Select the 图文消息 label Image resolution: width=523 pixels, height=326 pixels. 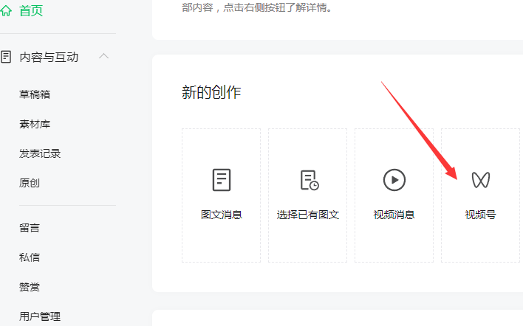pyautogui.click(x=222, y=215)
